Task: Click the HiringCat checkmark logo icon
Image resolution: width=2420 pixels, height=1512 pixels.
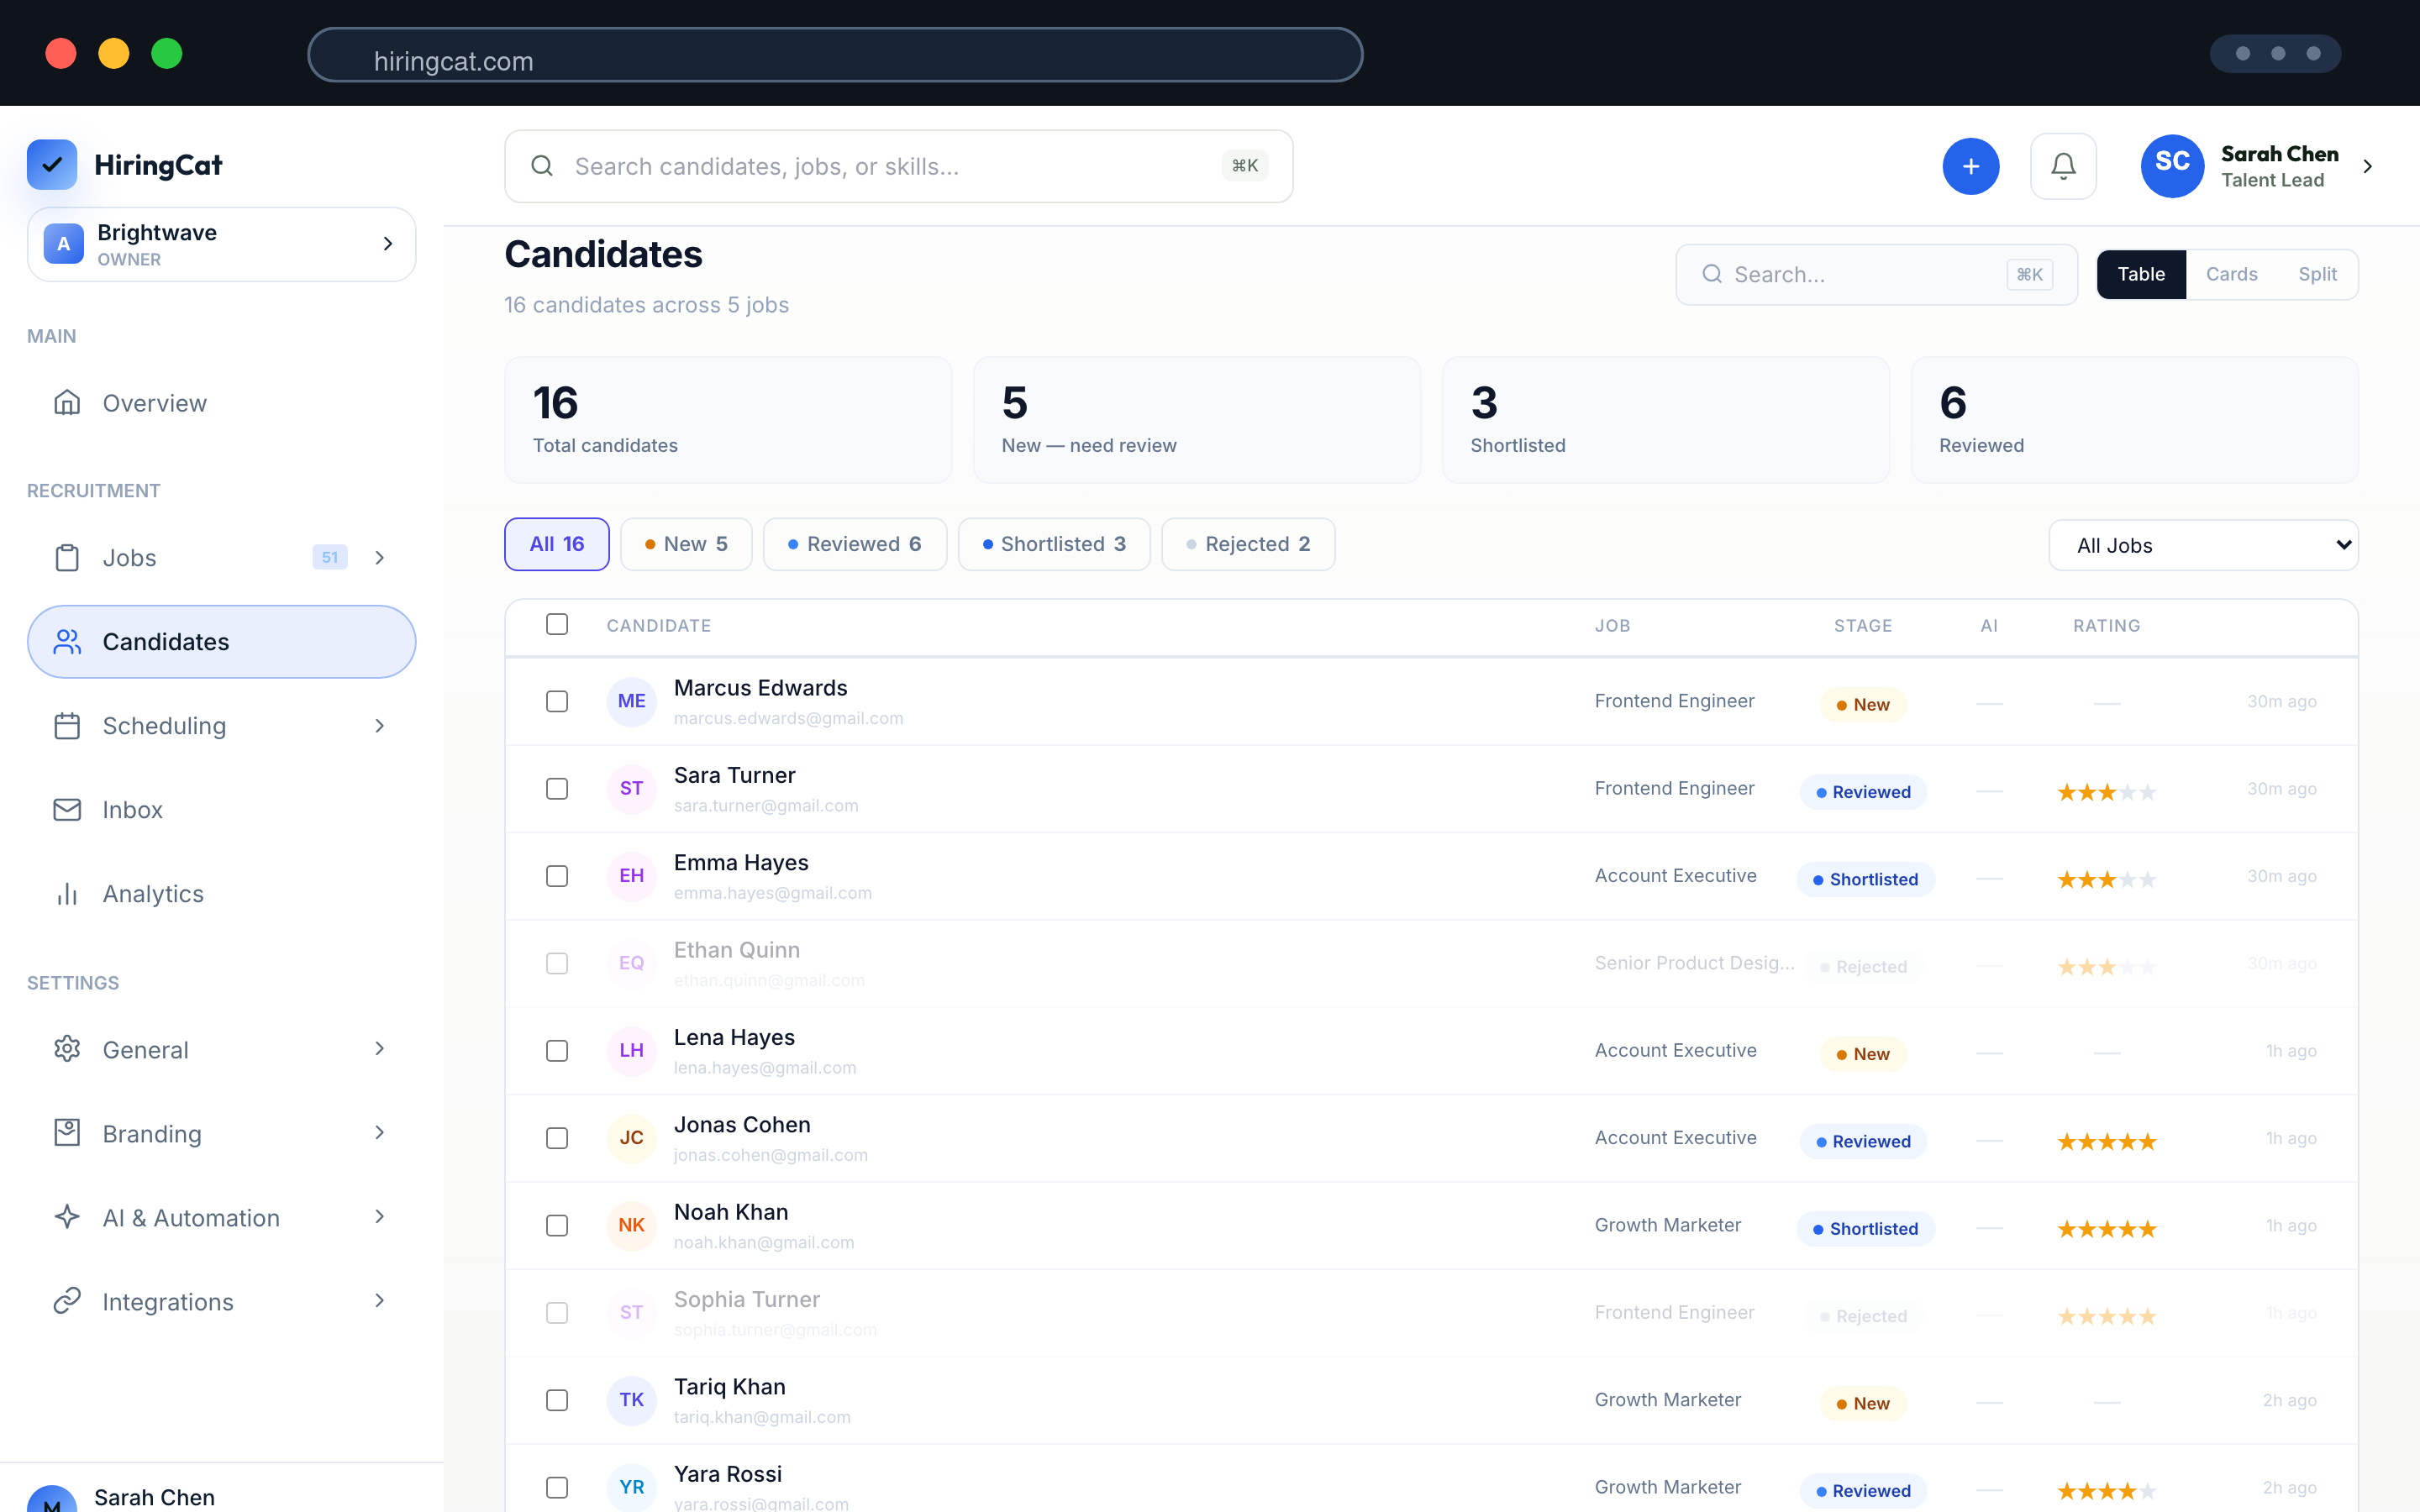Action: tap(52, 165)
